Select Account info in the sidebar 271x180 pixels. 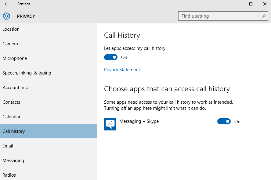click(x=49, y=88)
